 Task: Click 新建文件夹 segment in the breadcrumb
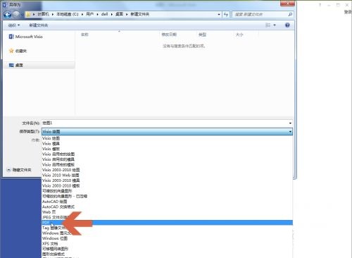[140, 14]
